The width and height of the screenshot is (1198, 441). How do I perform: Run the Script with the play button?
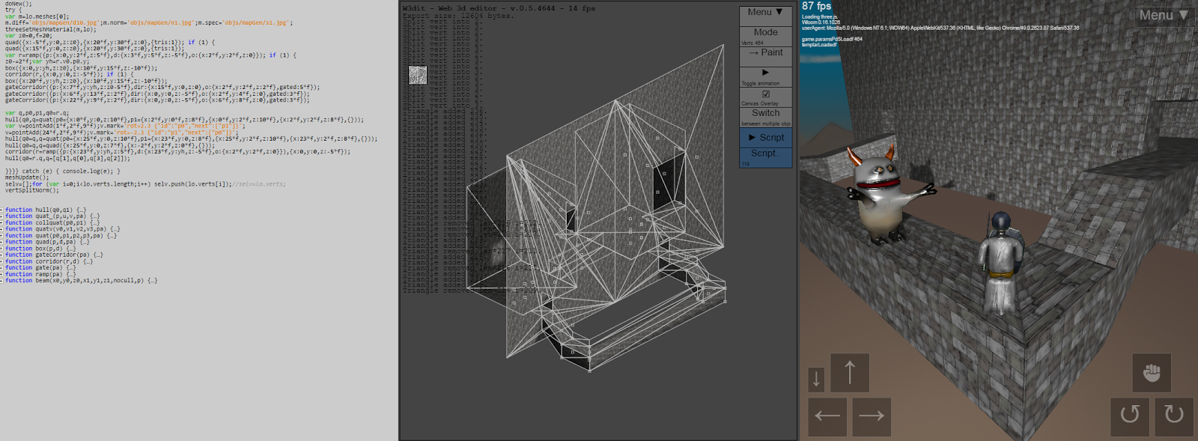765,138
